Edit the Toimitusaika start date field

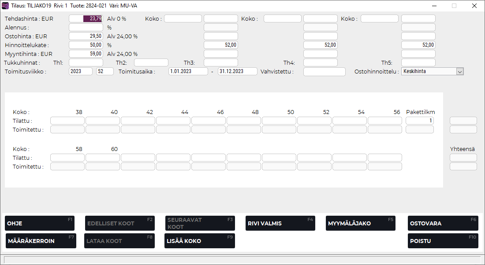[x=188, y=71]
